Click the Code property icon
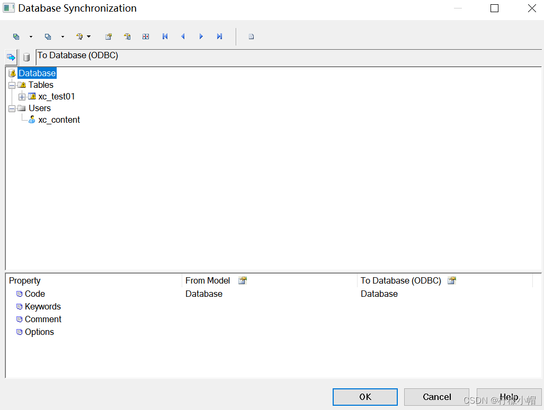 20,294
